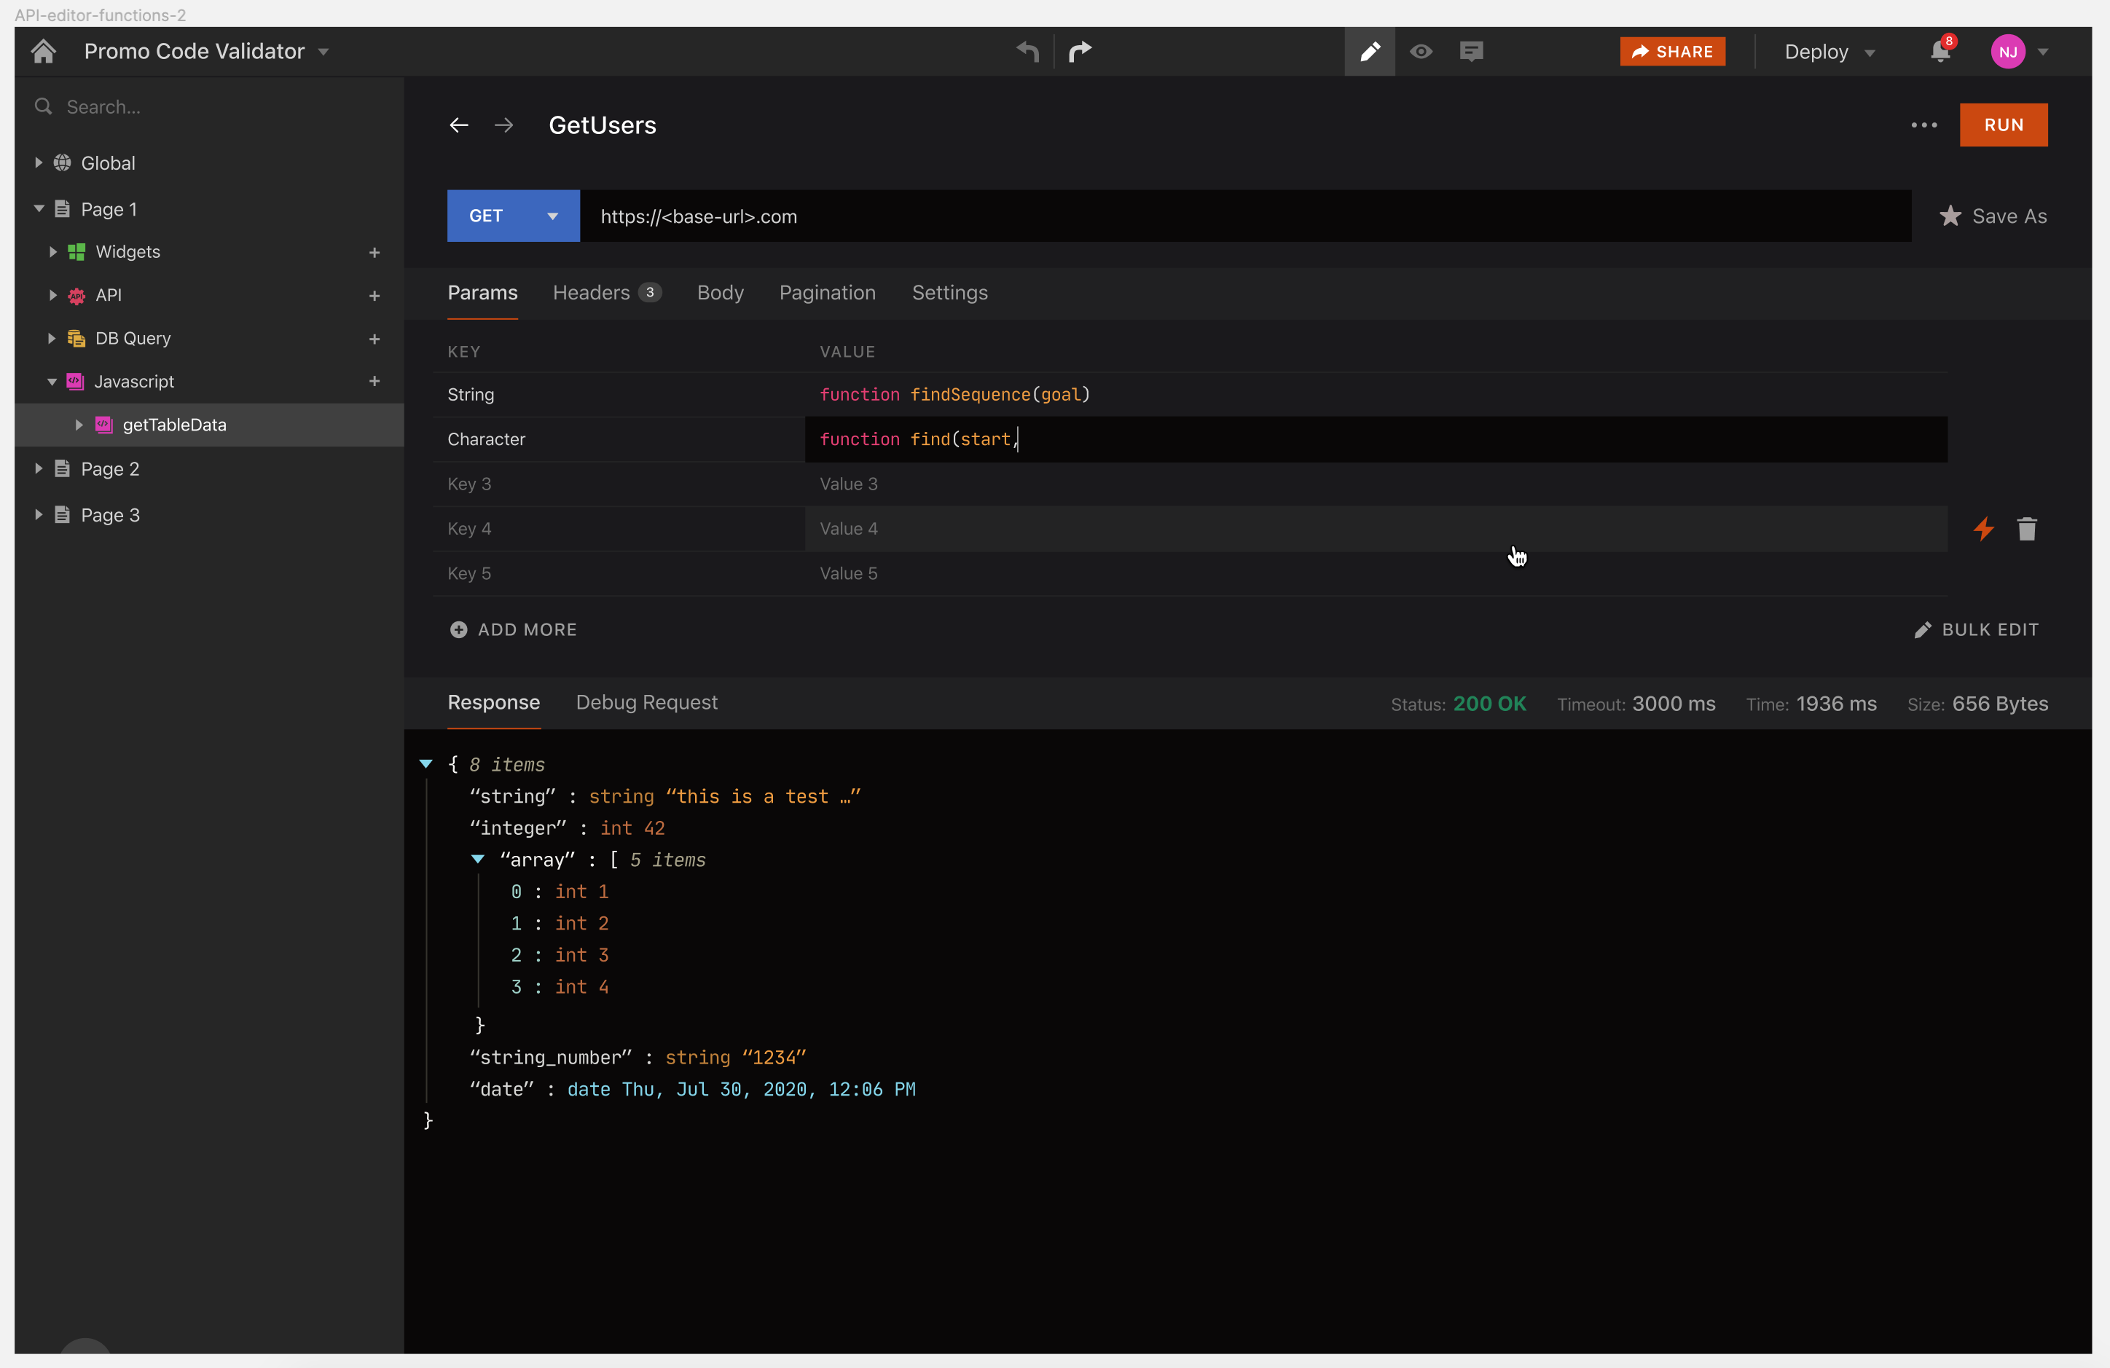Viewport: 2110px width, 1368px height.
Task: Click the redo arrow icon
Action: [x=1080, y=52]
